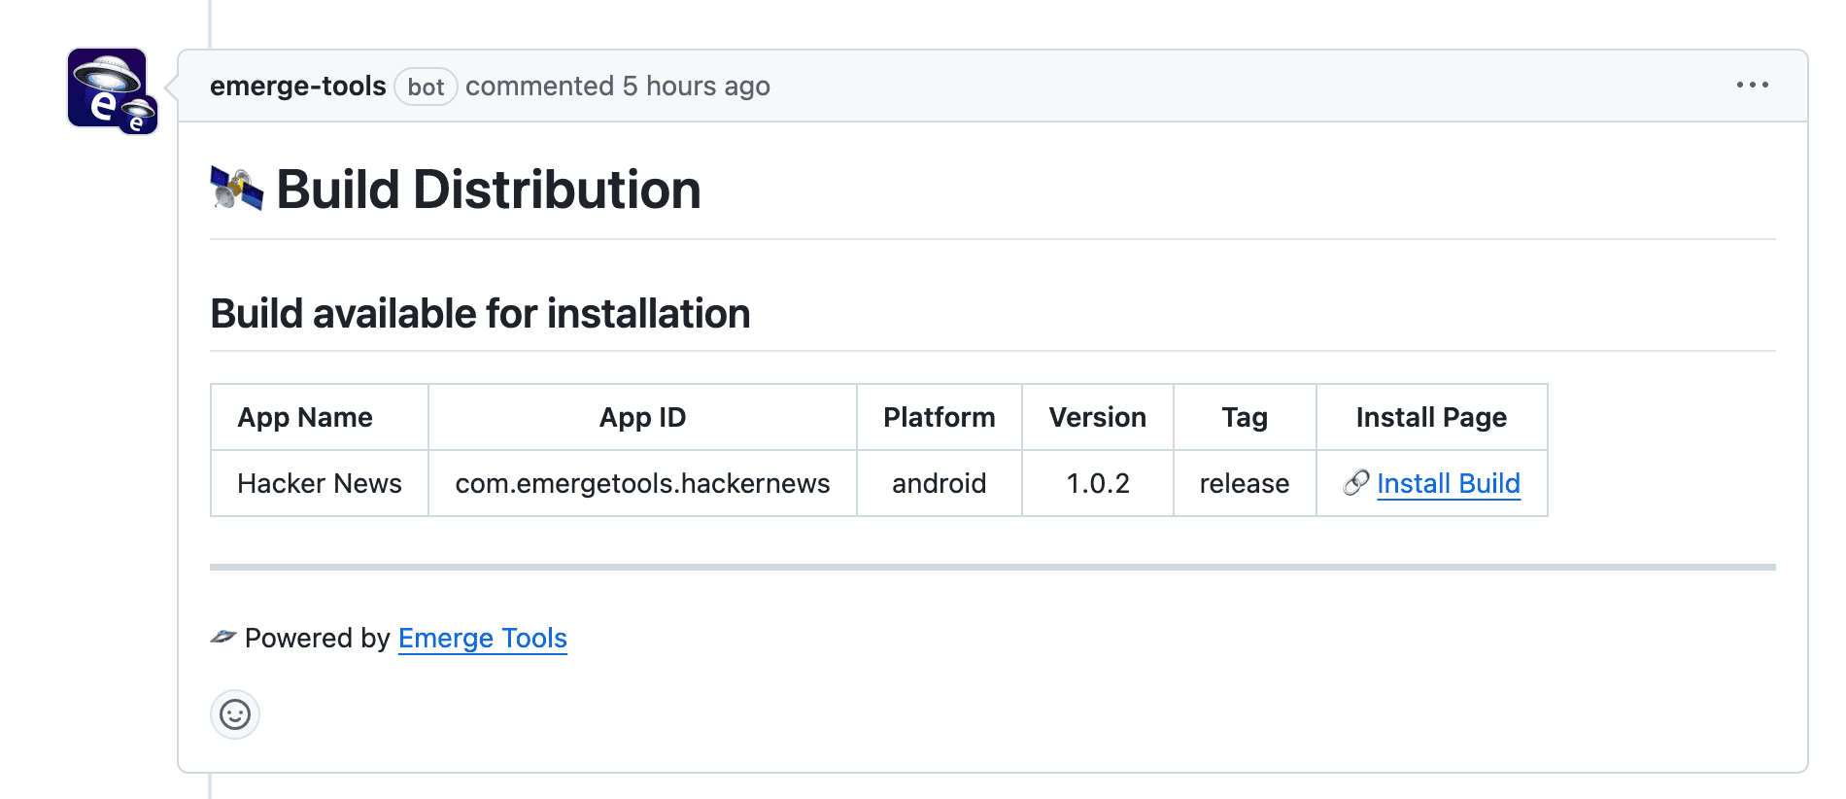Screen dimensions: 1846x799
Task: Open the emerge-tools author profile name
Action: click(x=297, y=87)
